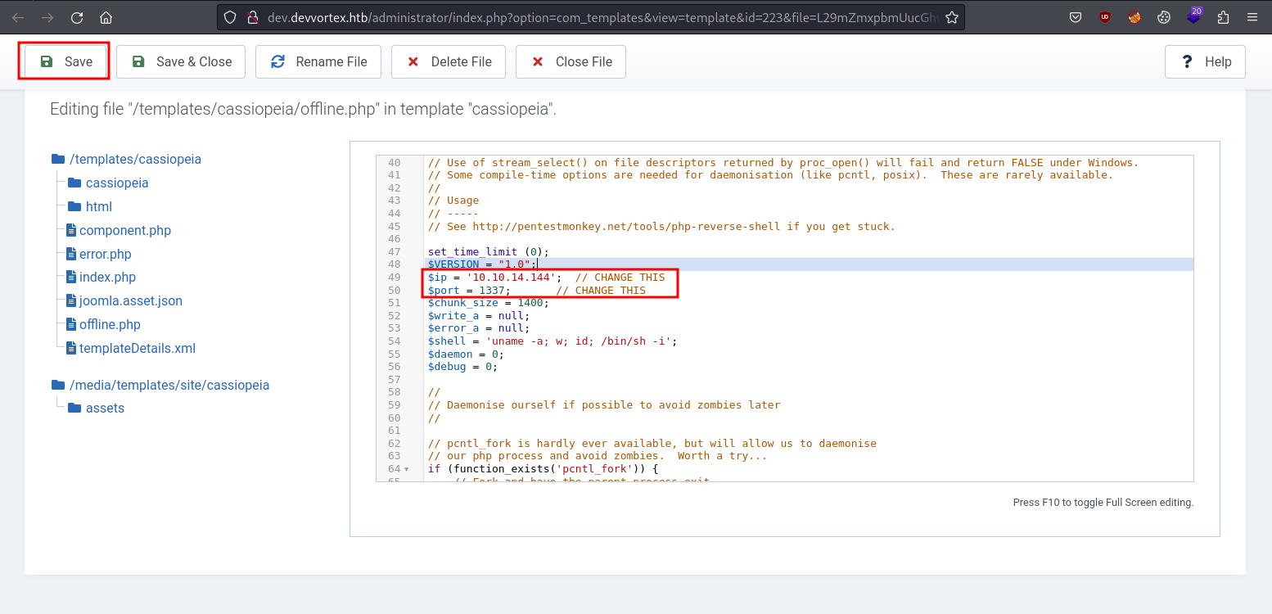Click the browser forward arrow
The width and height of the screenshot is (1272, 614).
pyautogui.click(x=47, y=17)
